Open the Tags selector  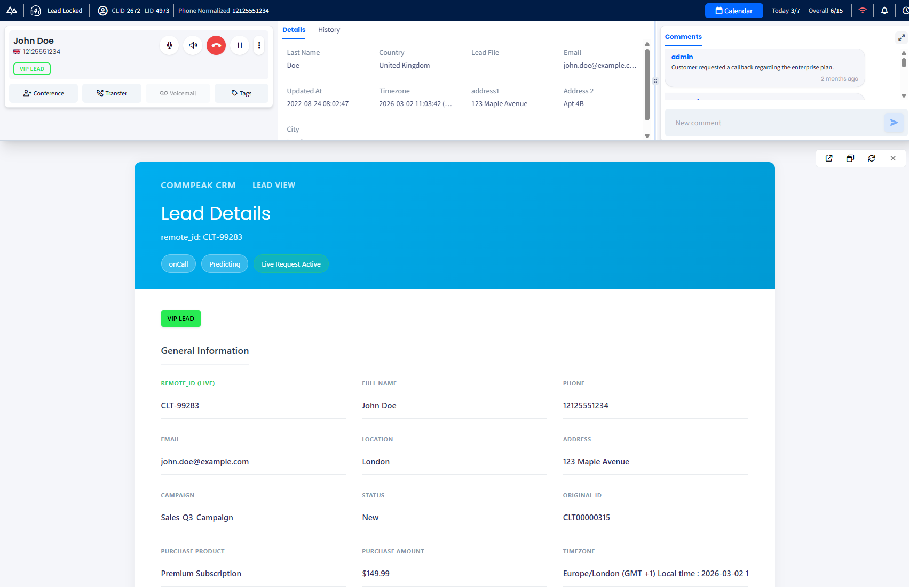pos(241,93)
